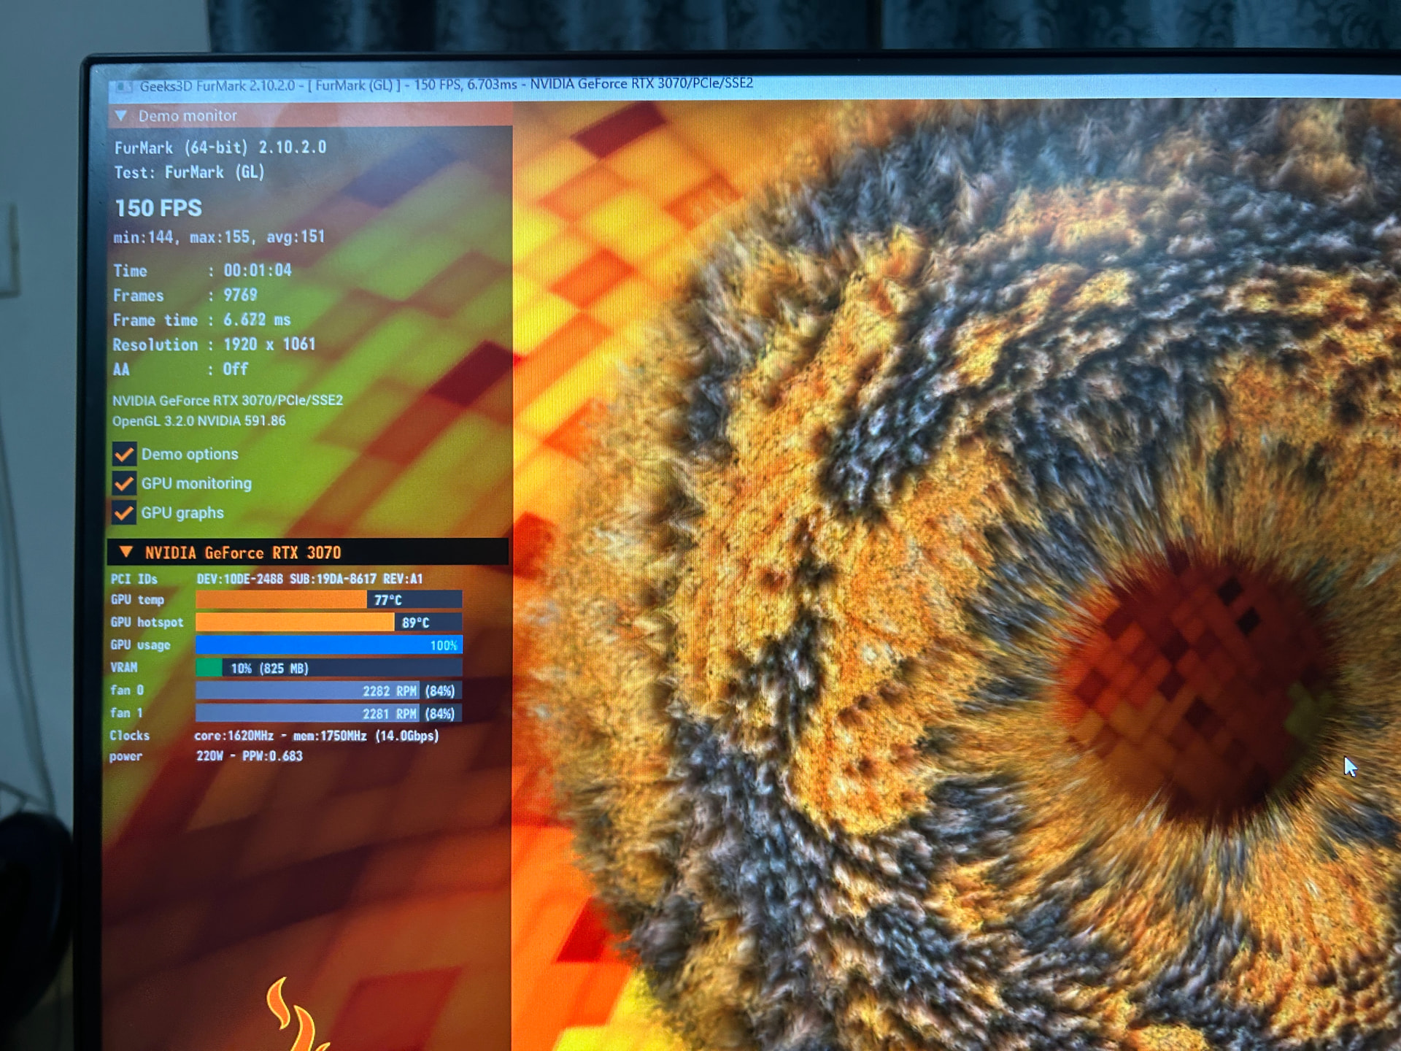Uncheck the Demo options checkbox
The height and width of the screenshot is (1051, 1401).
(124, 454)
